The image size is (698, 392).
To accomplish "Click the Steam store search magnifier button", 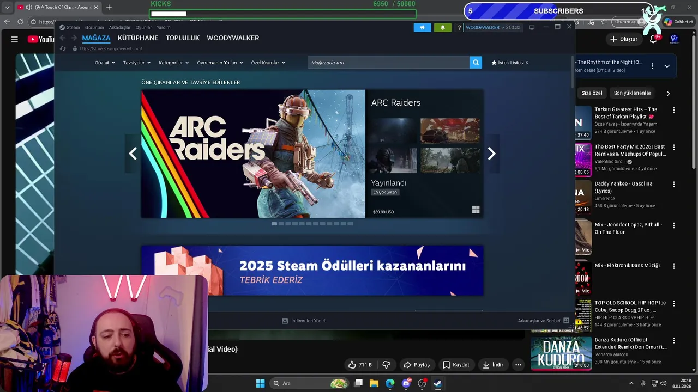I will point(476,63).
